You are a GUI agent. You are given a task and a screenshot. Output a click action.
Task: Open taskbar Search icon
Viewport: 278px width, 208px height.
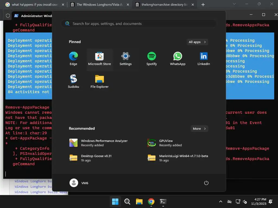[x=127, y=201]
